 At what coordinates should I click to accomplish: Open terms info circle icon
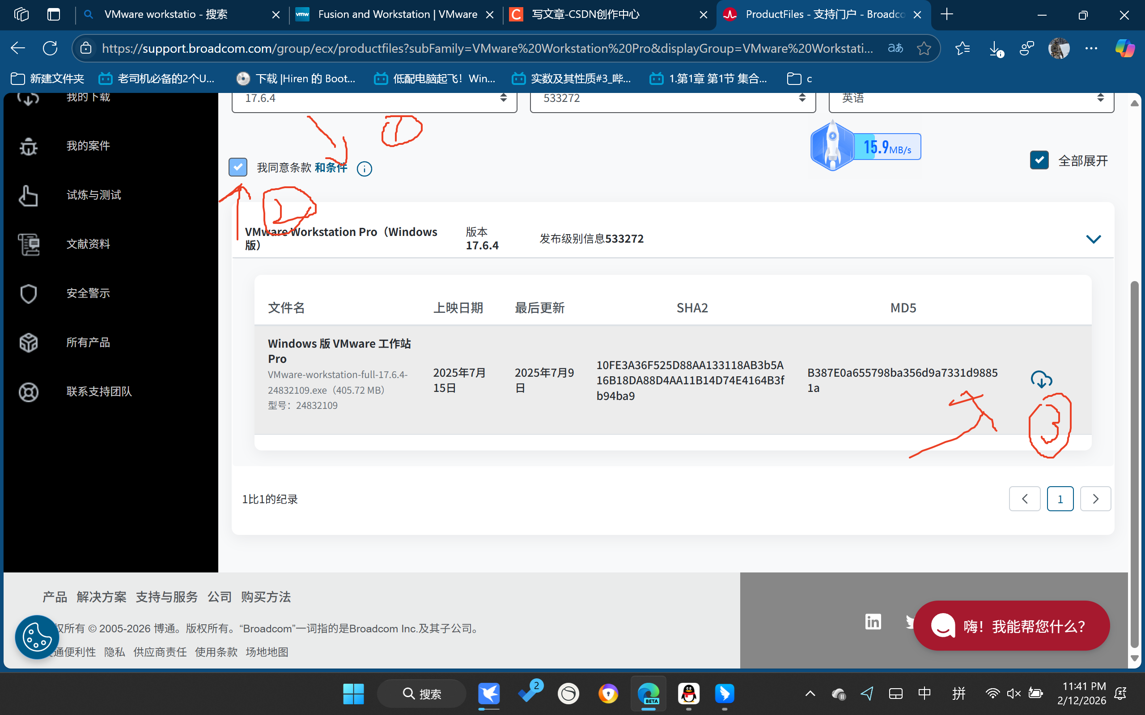[x=365, y=169]
